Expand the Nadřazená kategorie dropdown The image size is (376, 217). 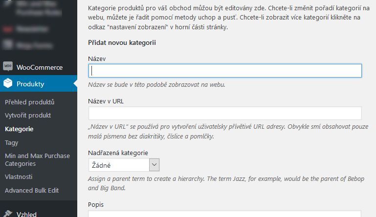[x=124, y=165]
